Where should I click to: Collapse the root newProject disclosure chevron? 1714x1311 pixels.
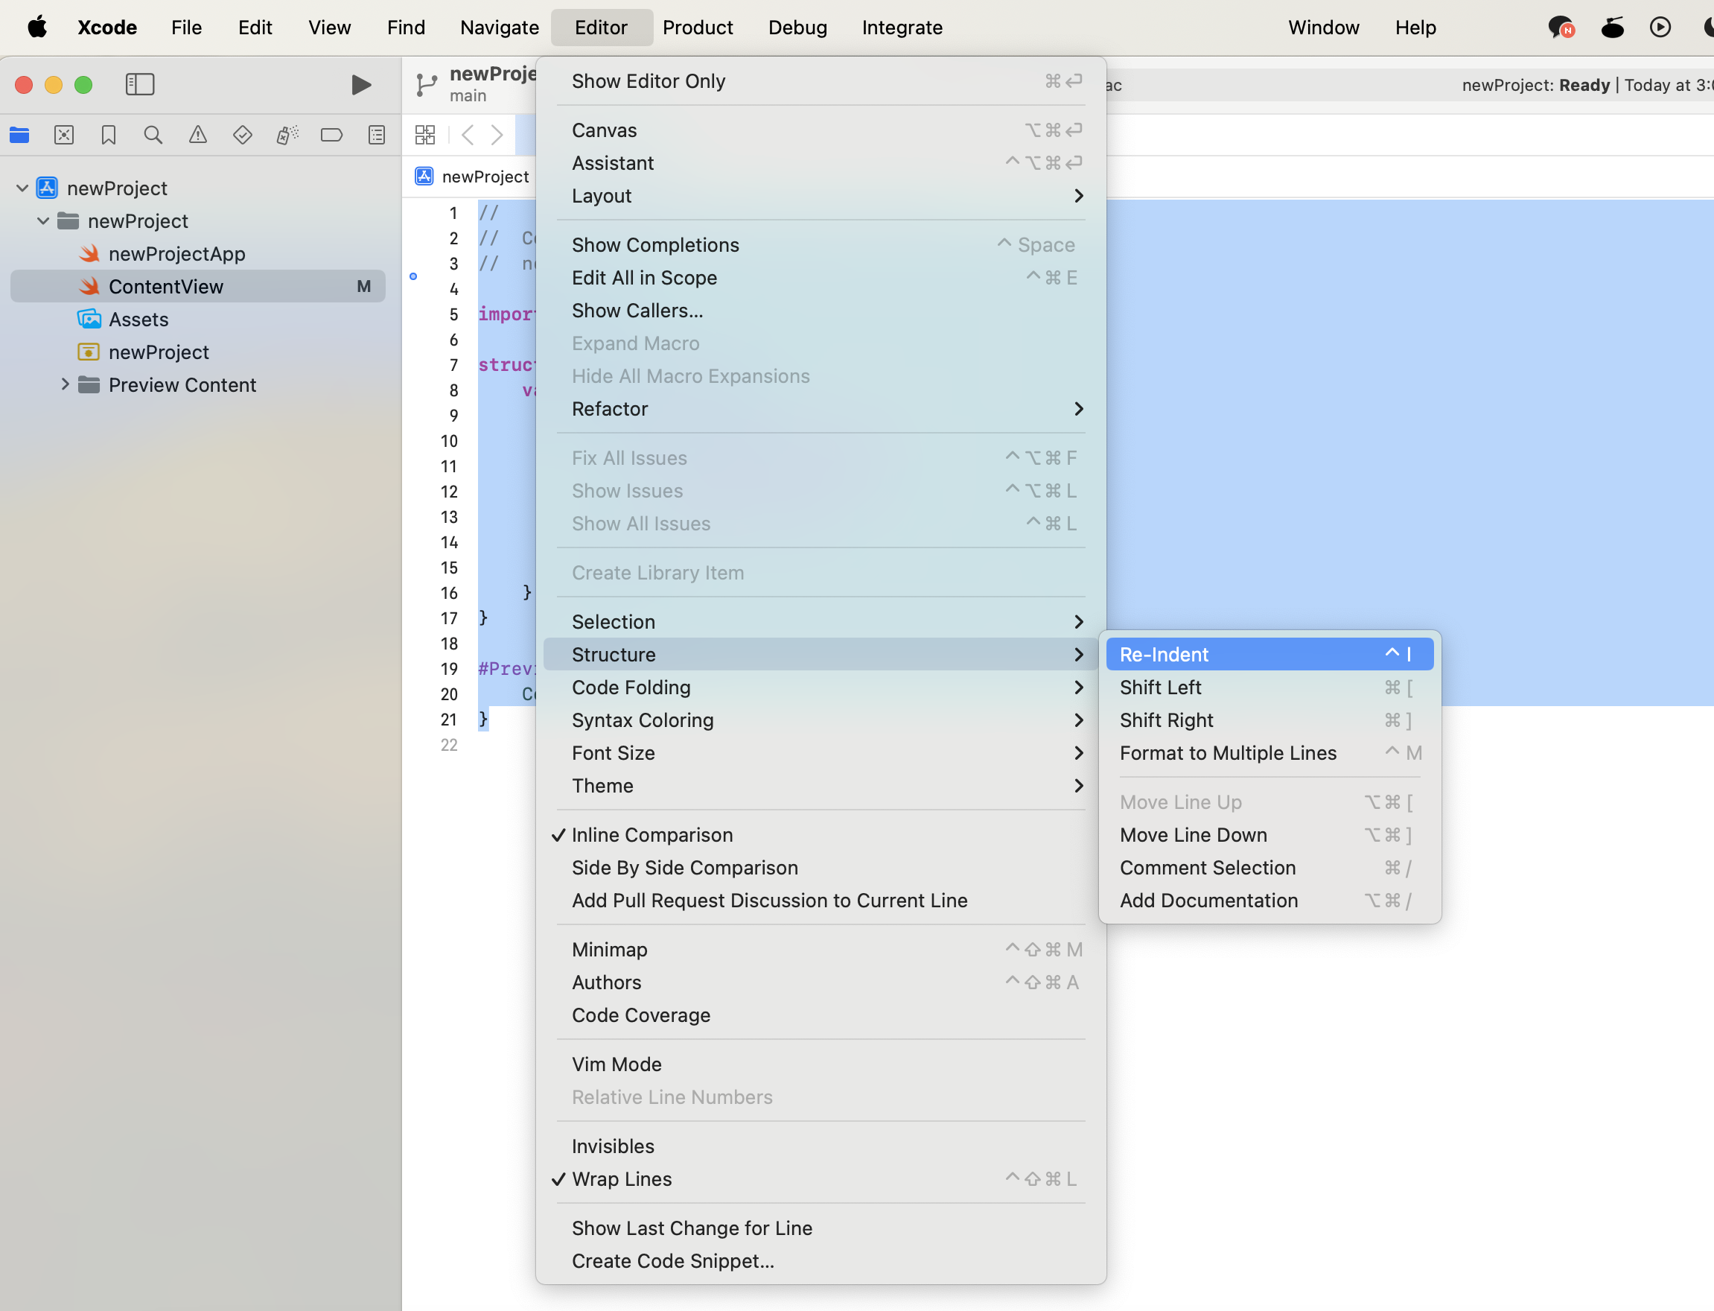pyautogui.click(x=22, y=188)
